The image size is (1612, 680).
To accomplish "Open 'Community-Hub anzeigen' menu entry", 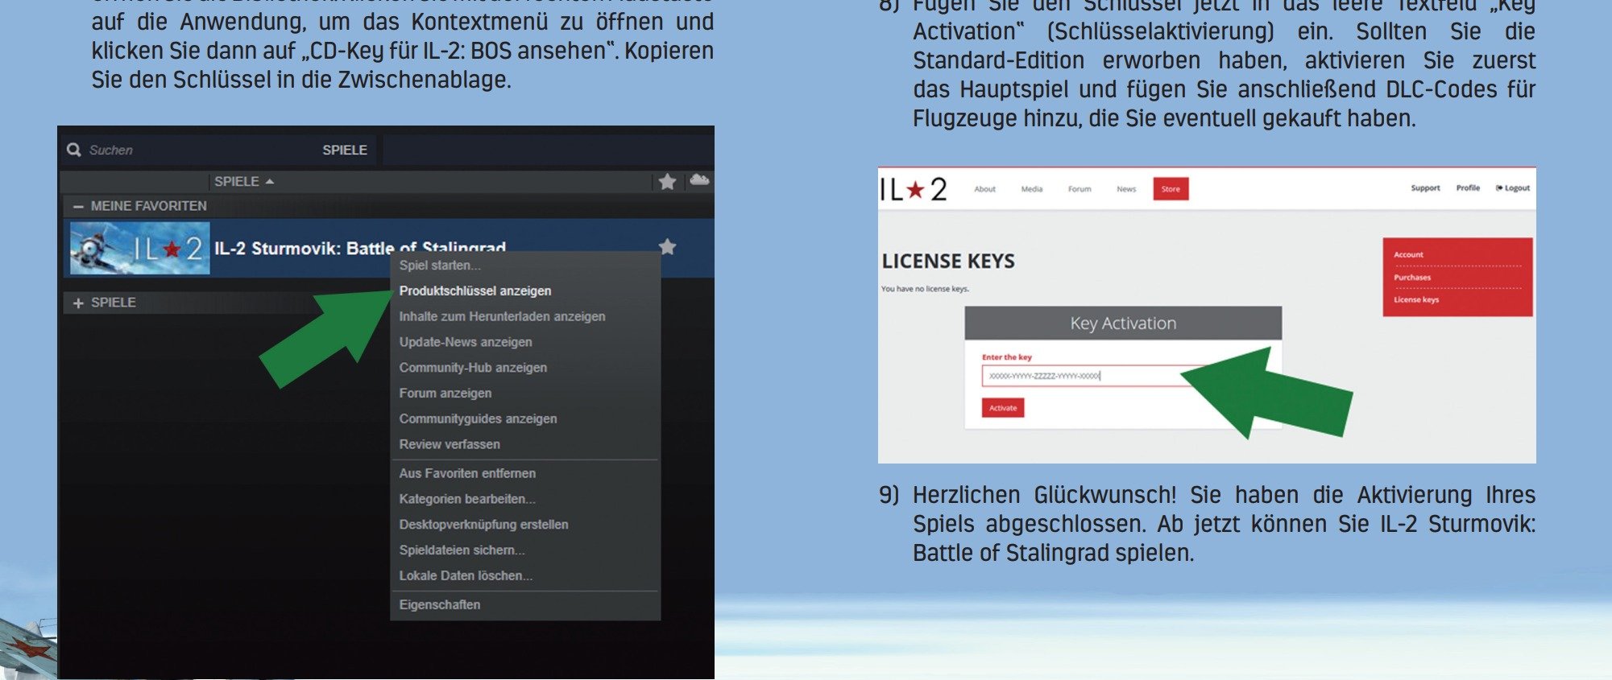I will tap(473, 368).
